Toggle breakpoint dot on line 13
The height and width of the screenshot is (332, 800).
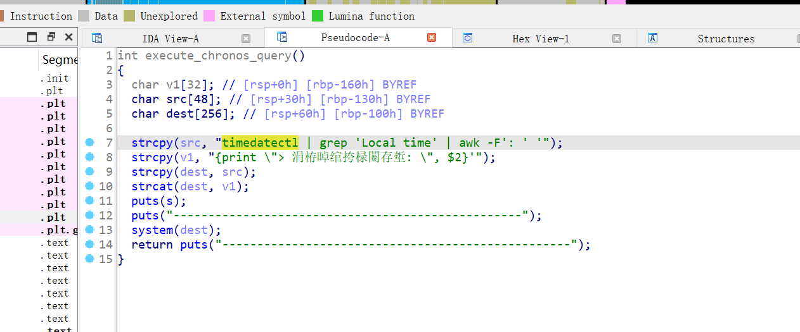(x=89, y=230)
